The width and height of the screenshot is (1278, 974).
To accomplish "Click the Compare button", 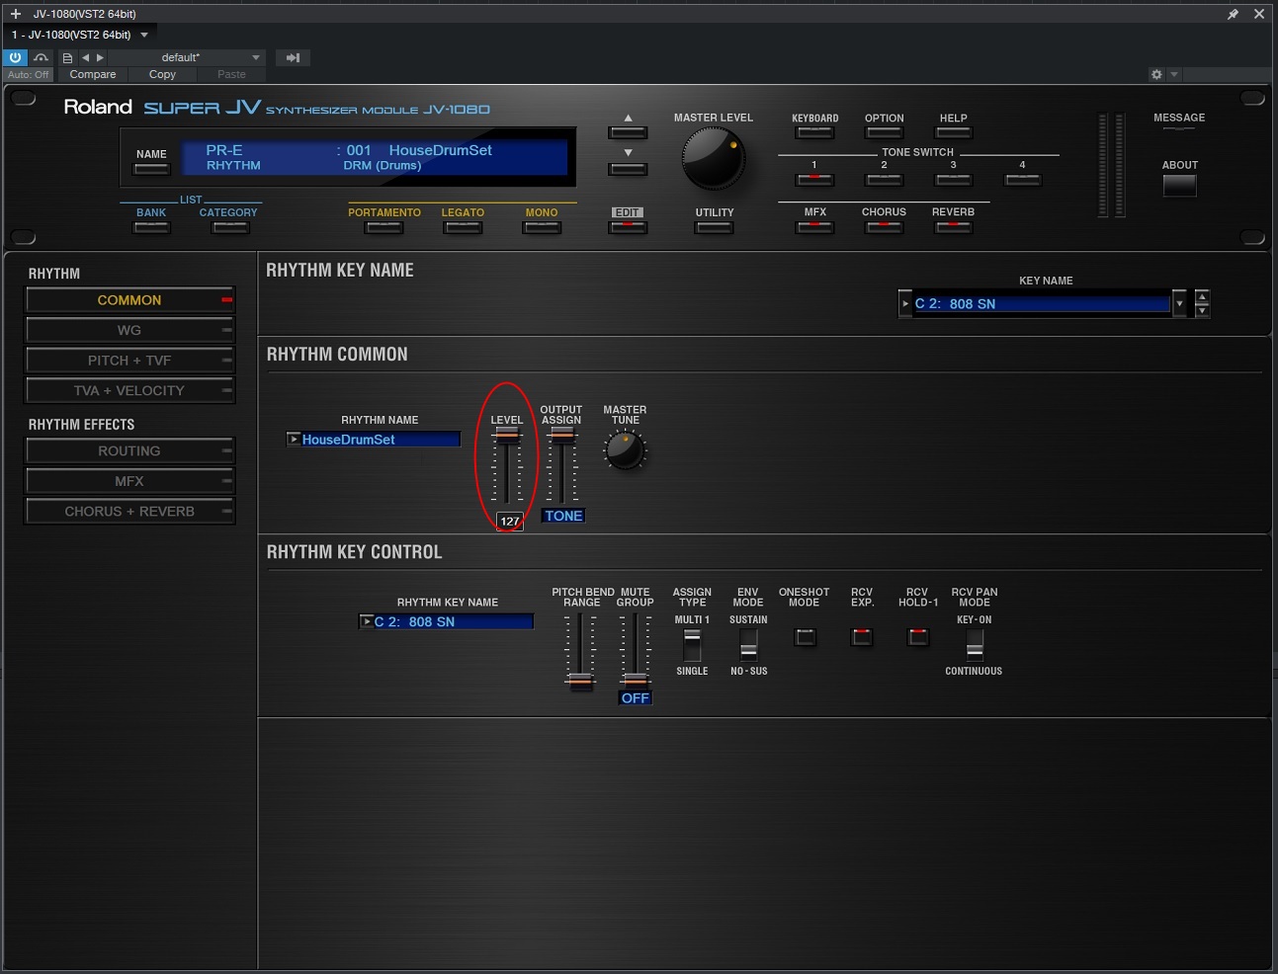I will point(93,74).
